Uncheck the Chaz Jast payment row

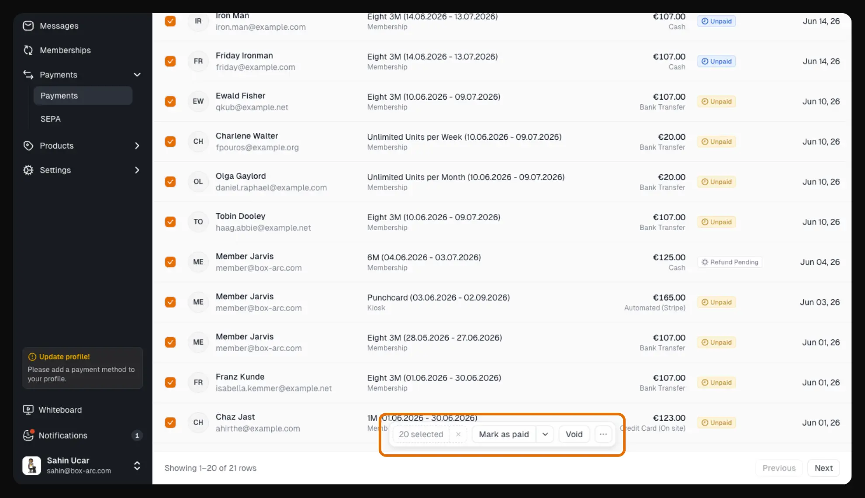click(170, 422)
